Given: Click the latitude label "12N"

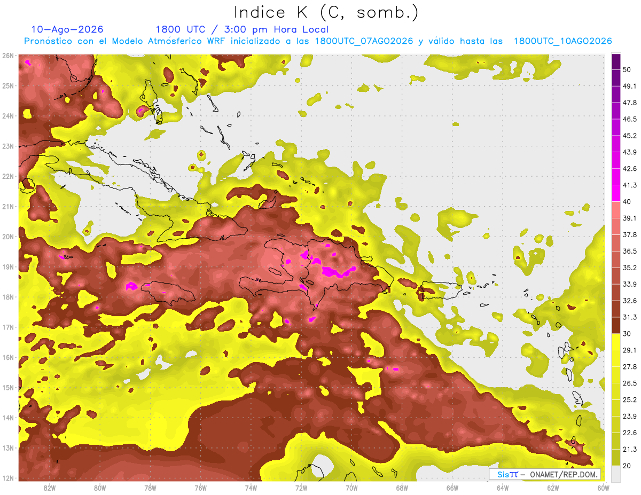Looking at the screenshot, I should pos(8,478).
